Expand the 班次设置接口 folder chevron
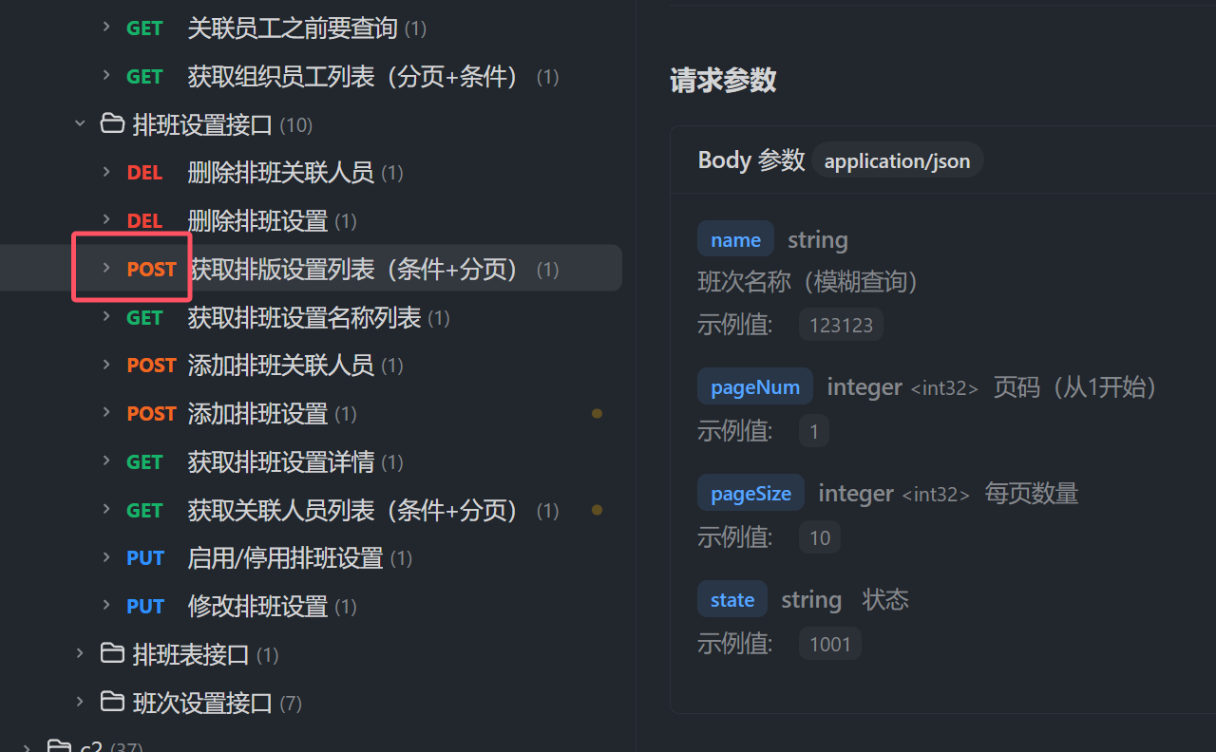The width and height of the screenshot is (1216, 752). coord(81,703)
